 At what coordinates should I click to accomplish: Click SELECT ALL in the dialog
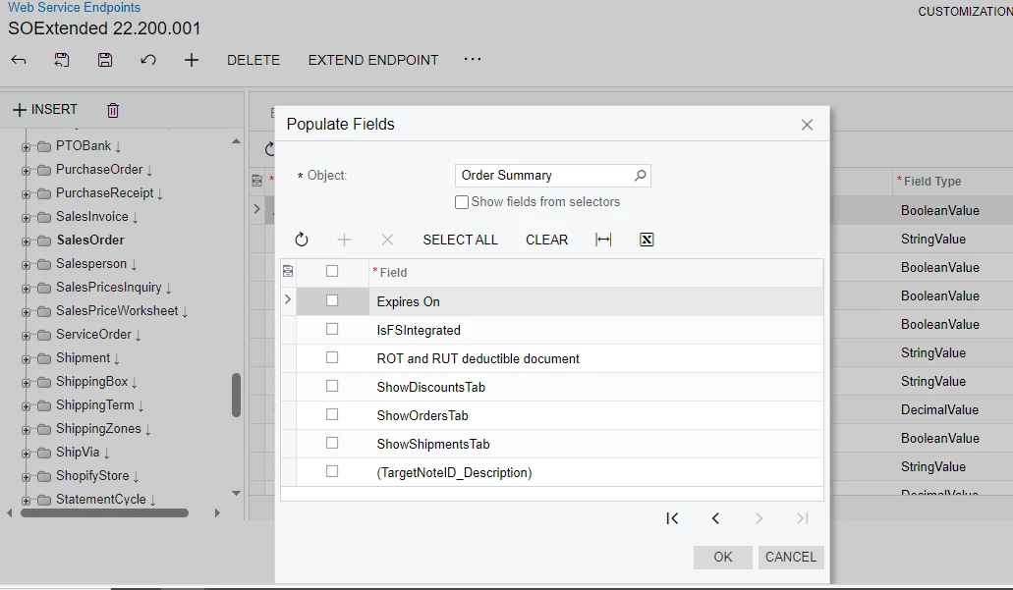click(x=460, y=239)
